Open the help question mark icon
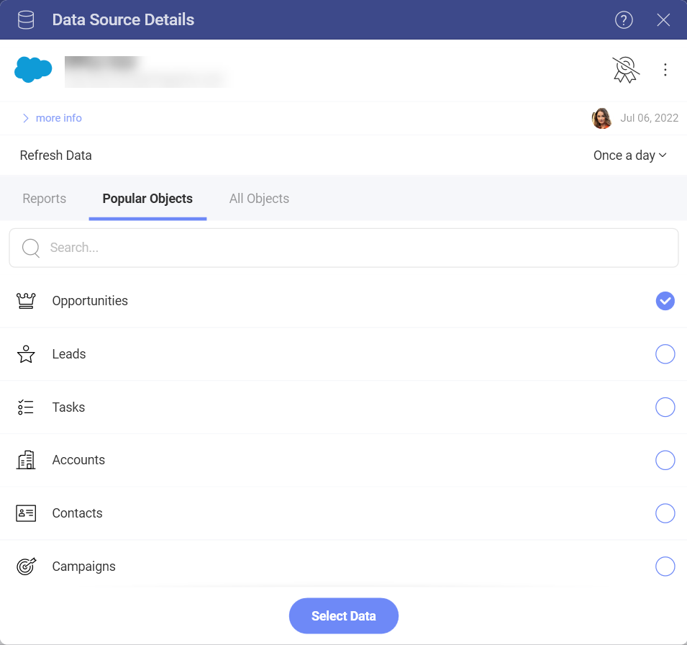This screenshot has height=645, width=687. click(x=624, y=19)
